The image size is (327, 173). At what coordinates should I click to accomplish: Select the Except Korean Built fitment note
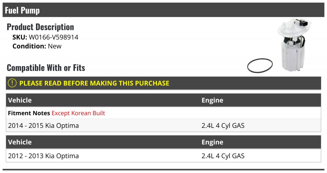click(x=78, y=113)
